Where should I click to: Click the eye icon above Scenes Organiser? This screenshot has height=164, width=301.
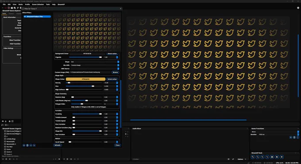pyautogui.click(x=3, y=121)
